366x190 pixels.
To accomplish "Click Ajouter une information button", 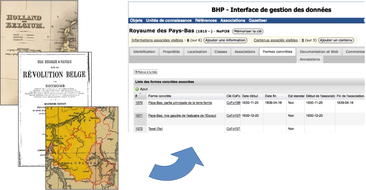I will (x=225, y=40).
